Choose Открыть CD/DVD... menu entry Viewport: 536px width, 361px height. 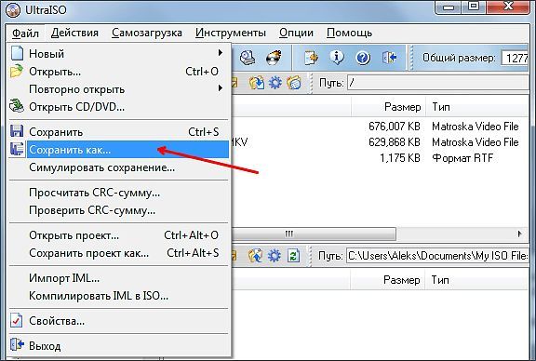click(118, 107)
